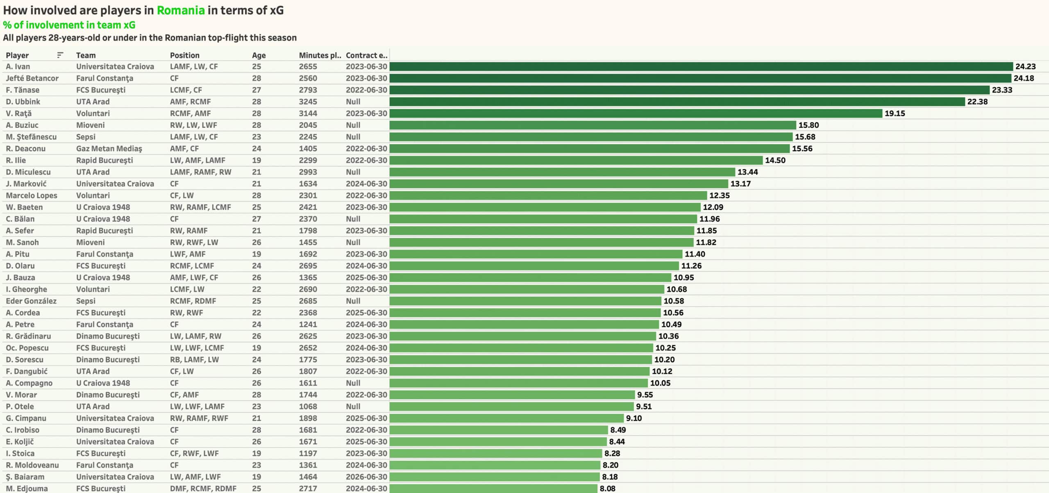Click the truncated Minutes played column header
This screenshot has width=1049, height=493.
(320, 55)
